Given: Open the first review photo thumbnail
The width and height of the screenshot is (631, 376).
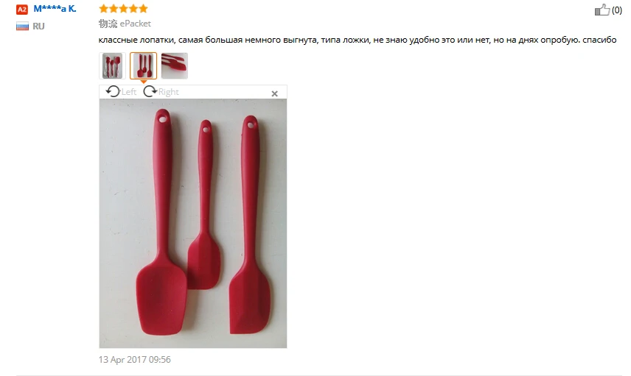Looking at the screenshot, I should tap(112, 65).
